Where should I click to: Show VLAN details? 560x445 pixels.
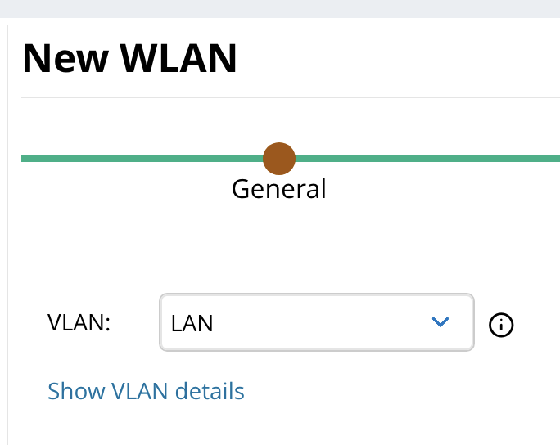click(146, 391)
